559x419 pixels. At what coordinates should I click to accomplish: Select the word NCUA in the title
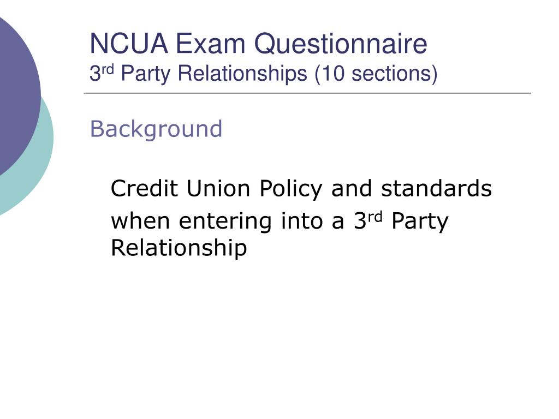pos(129,44)
